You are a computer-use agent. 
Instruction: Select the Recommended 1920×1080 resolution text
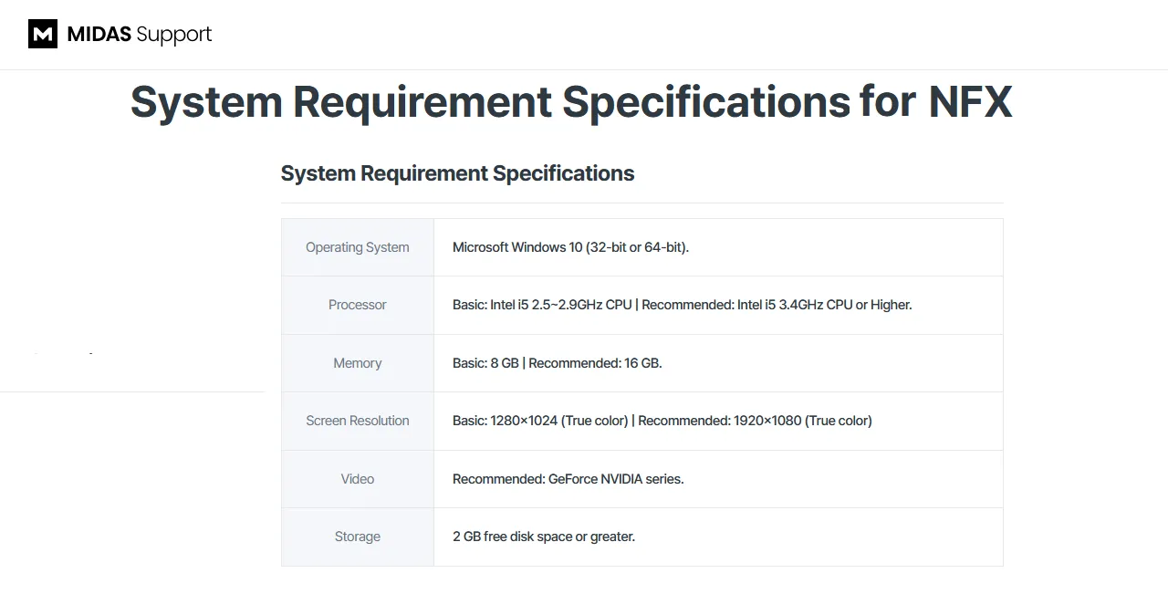755,421
